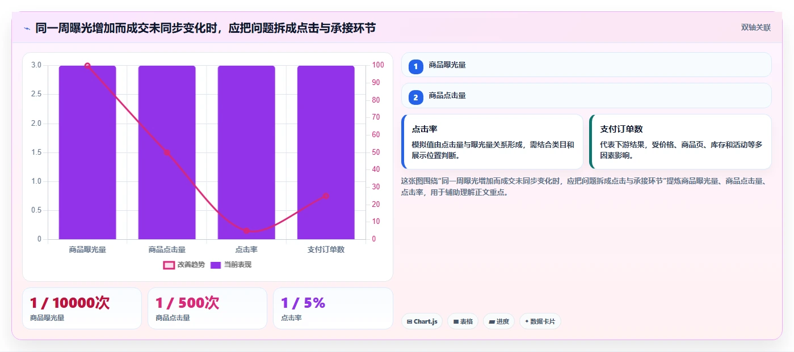Click the 商品曝光量 x-axis label
The width and height of the screenshot is (794, 352).
[87, 249]
